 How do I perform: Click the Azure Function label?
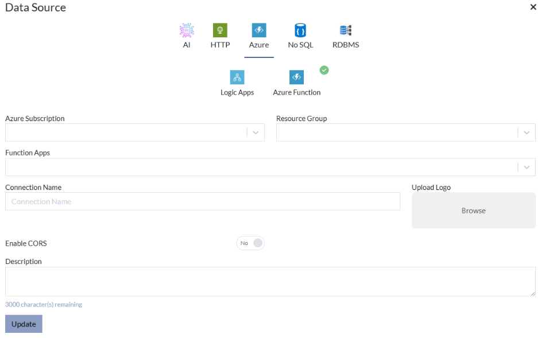click(297, 92)
